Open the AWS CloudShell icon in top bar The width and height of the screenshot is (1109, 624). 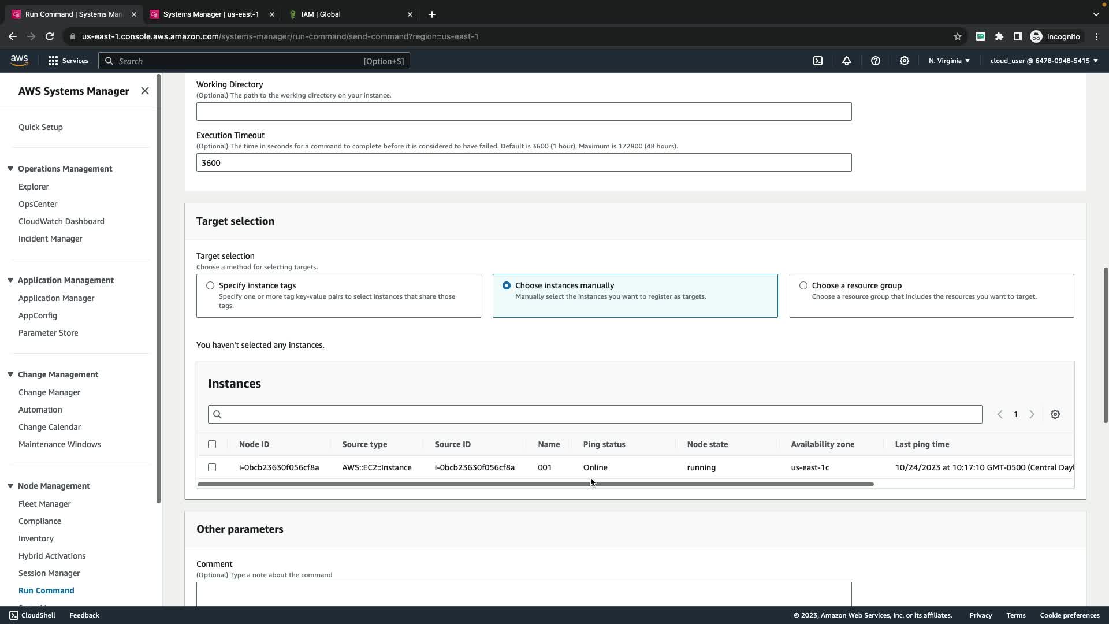coord(818,61)
